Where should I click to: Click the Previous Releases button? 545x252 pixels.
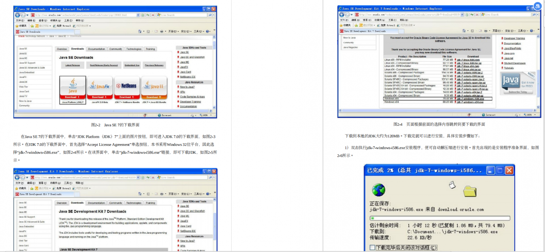point(154,65)
